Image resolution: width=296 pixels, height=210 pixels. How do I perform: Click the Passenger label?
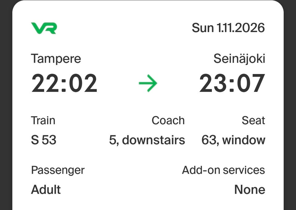[58, 170]
